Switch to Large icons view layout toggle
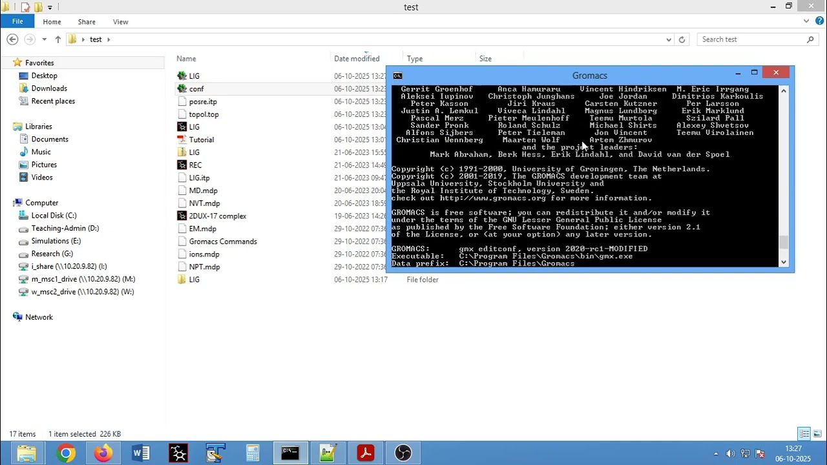 pos(817,434)
